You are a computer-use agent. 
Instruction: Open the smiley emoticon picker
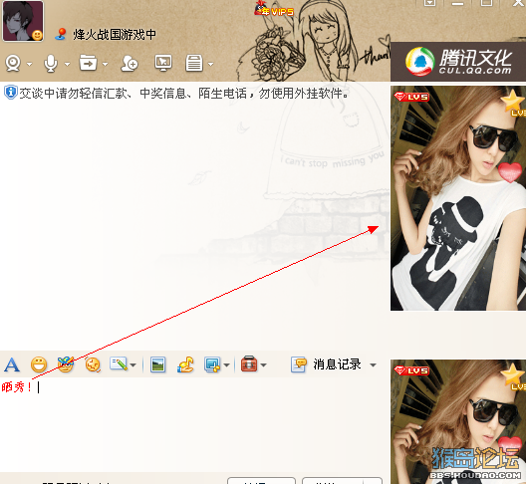coord(39,364)
